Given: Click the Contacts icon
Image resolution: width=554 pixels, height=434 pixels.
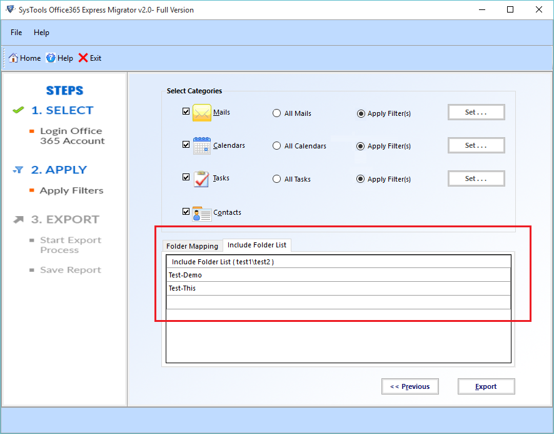Looking at the screenshot, I should [x=201, y=213].
